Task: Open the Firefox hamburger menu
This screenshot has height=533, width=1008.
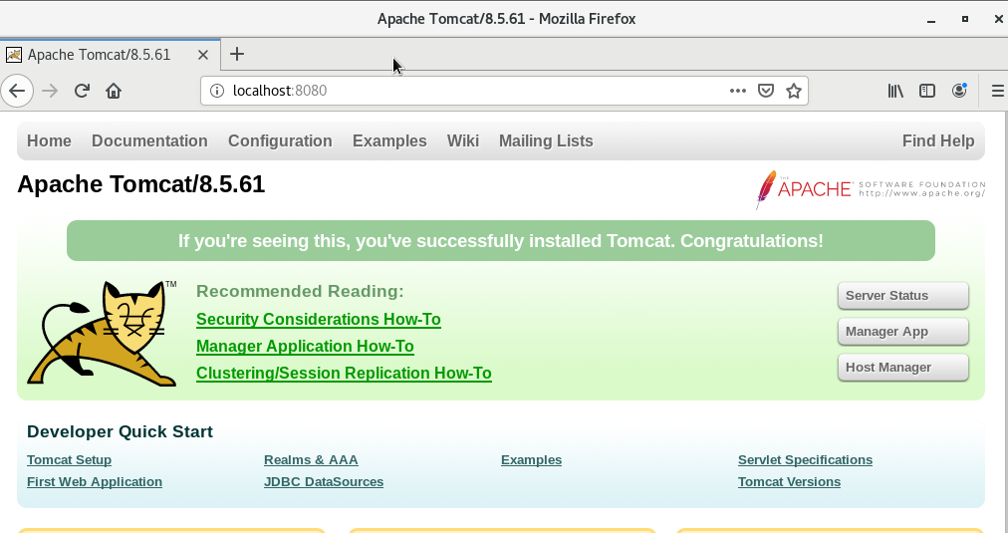Action: coord(998,91)
